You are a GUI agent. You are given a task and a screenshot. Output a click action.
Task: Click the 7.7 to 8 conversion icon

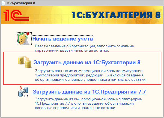click(x=23, y=92)
